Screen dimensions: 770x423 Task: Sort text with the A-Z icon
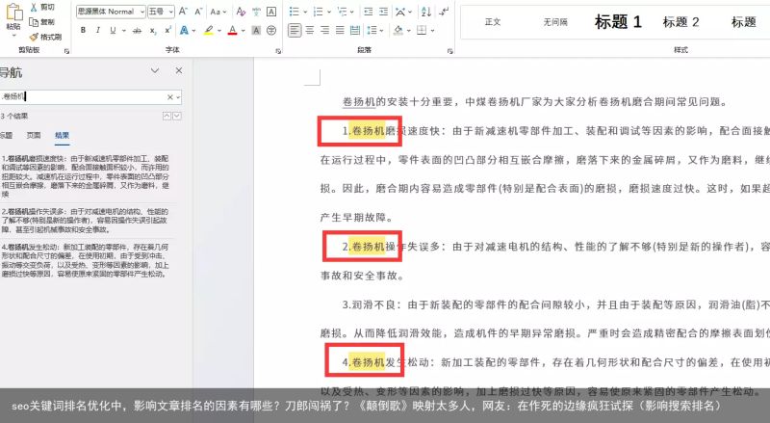coord(426,11)
